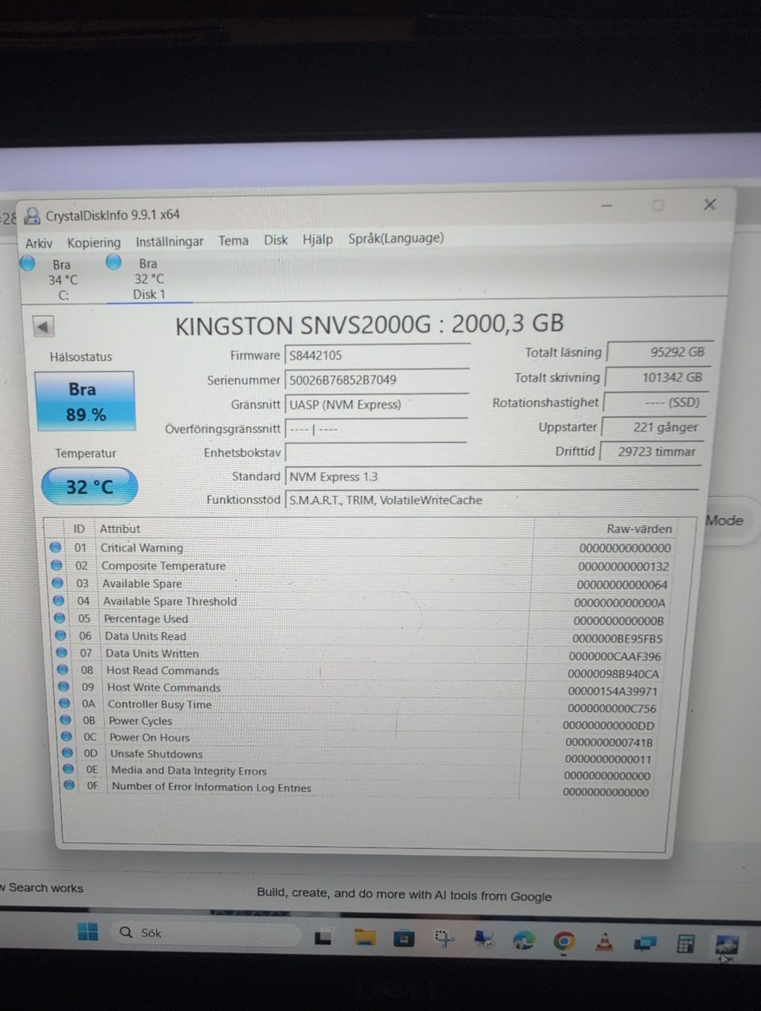The image size is (761, 1011).
Task: Launch Google Chrome from the taskbar
Action: [564, 941]
